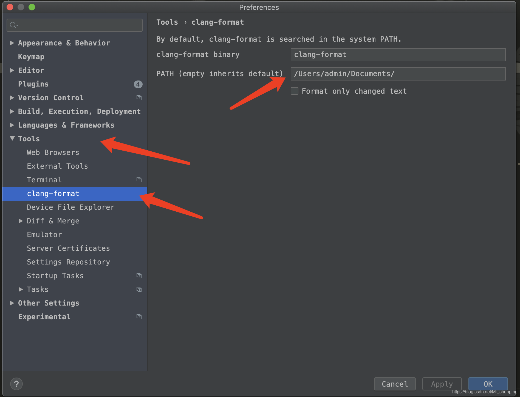The height and width of the screenshot is (397, 520).
Task: Click the icon next to Startup Tasks
Action: (x=139, y=276)
